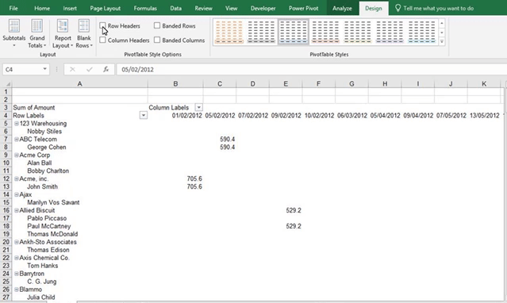Click the lightbulb Tell me icon
The image size is (507, 303).
tap(398, 8)
